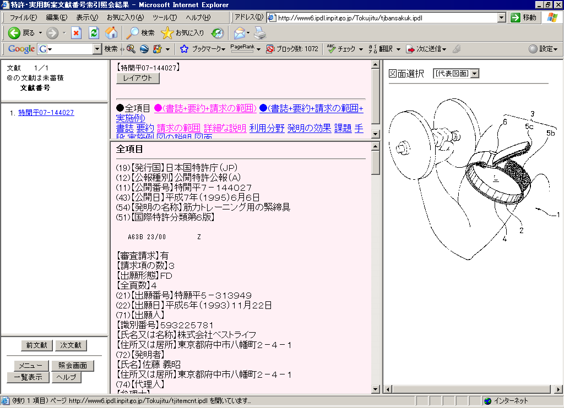This screenshot has height=408, width=564.
Task: Open the 詳細な説明 link
Action: click(225, 128)
